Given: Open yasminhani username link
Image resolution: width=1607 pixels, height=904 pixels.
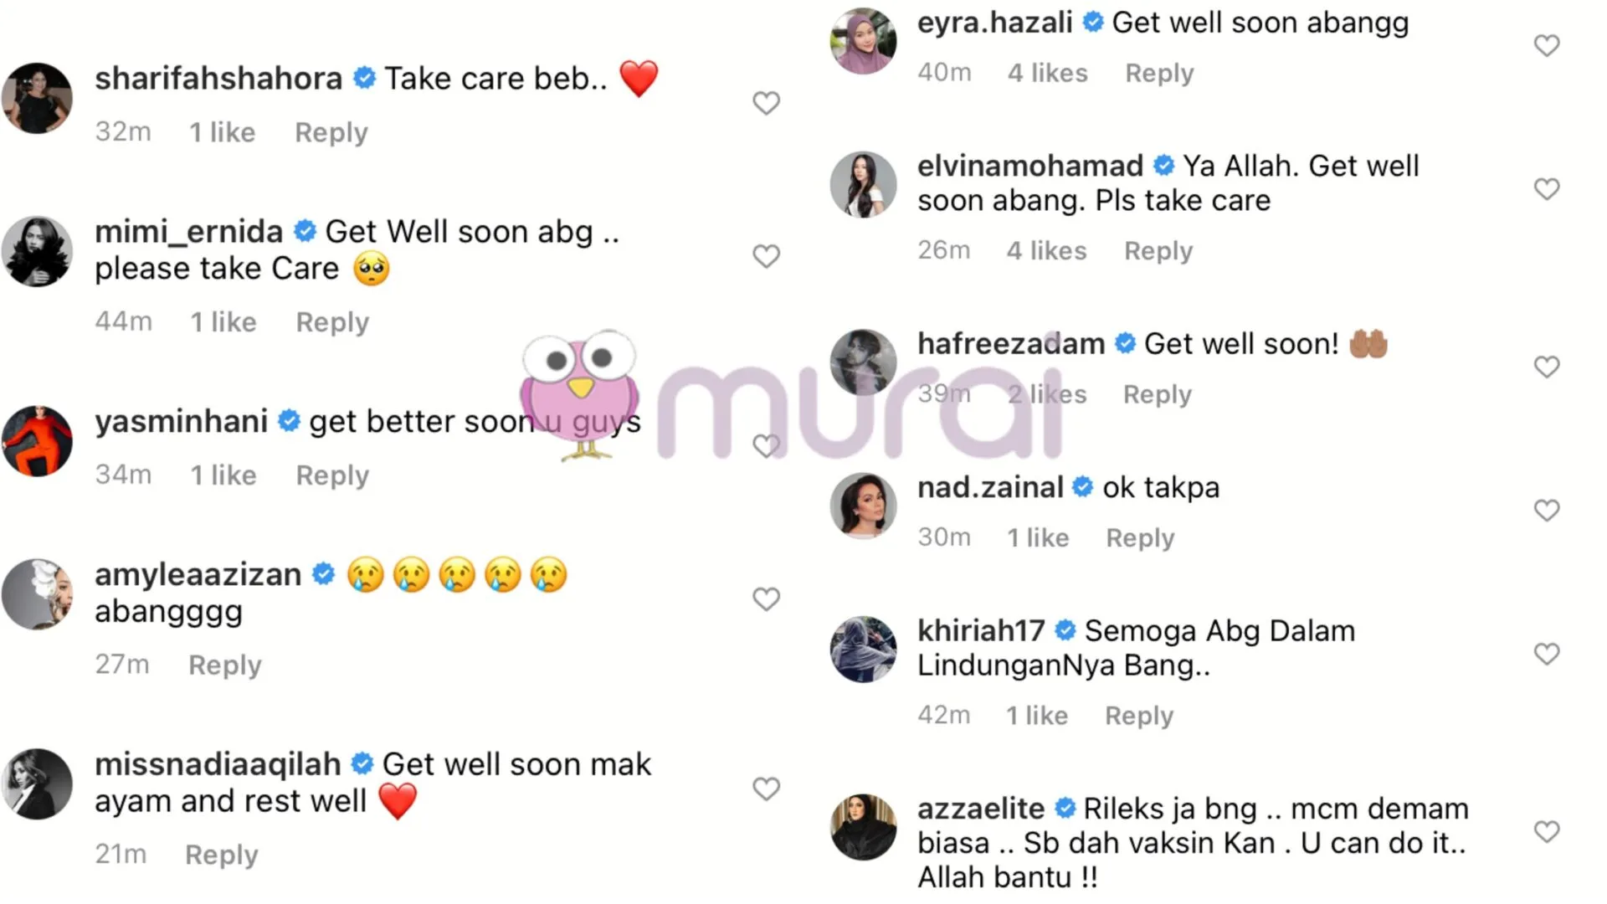Looking at the screenshot, I should (x=181, y=421).
